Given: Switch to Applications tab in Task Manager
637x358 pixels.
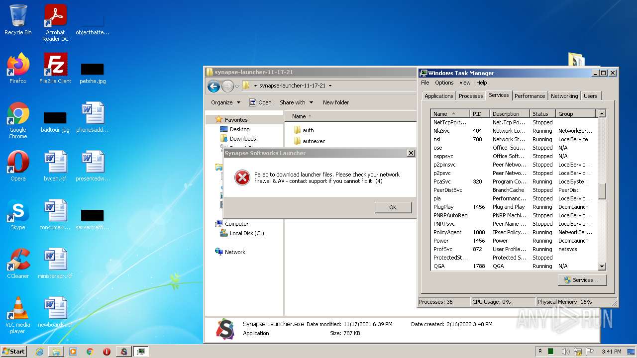Looking at the screenshot, I should click(x=439, y=96).
